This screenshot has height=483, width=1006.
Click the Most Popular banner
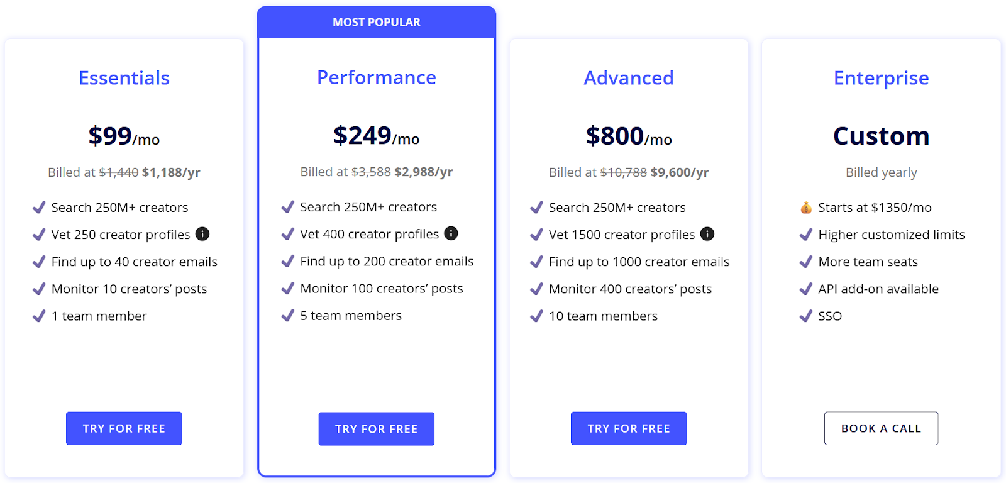click(377, 23)
